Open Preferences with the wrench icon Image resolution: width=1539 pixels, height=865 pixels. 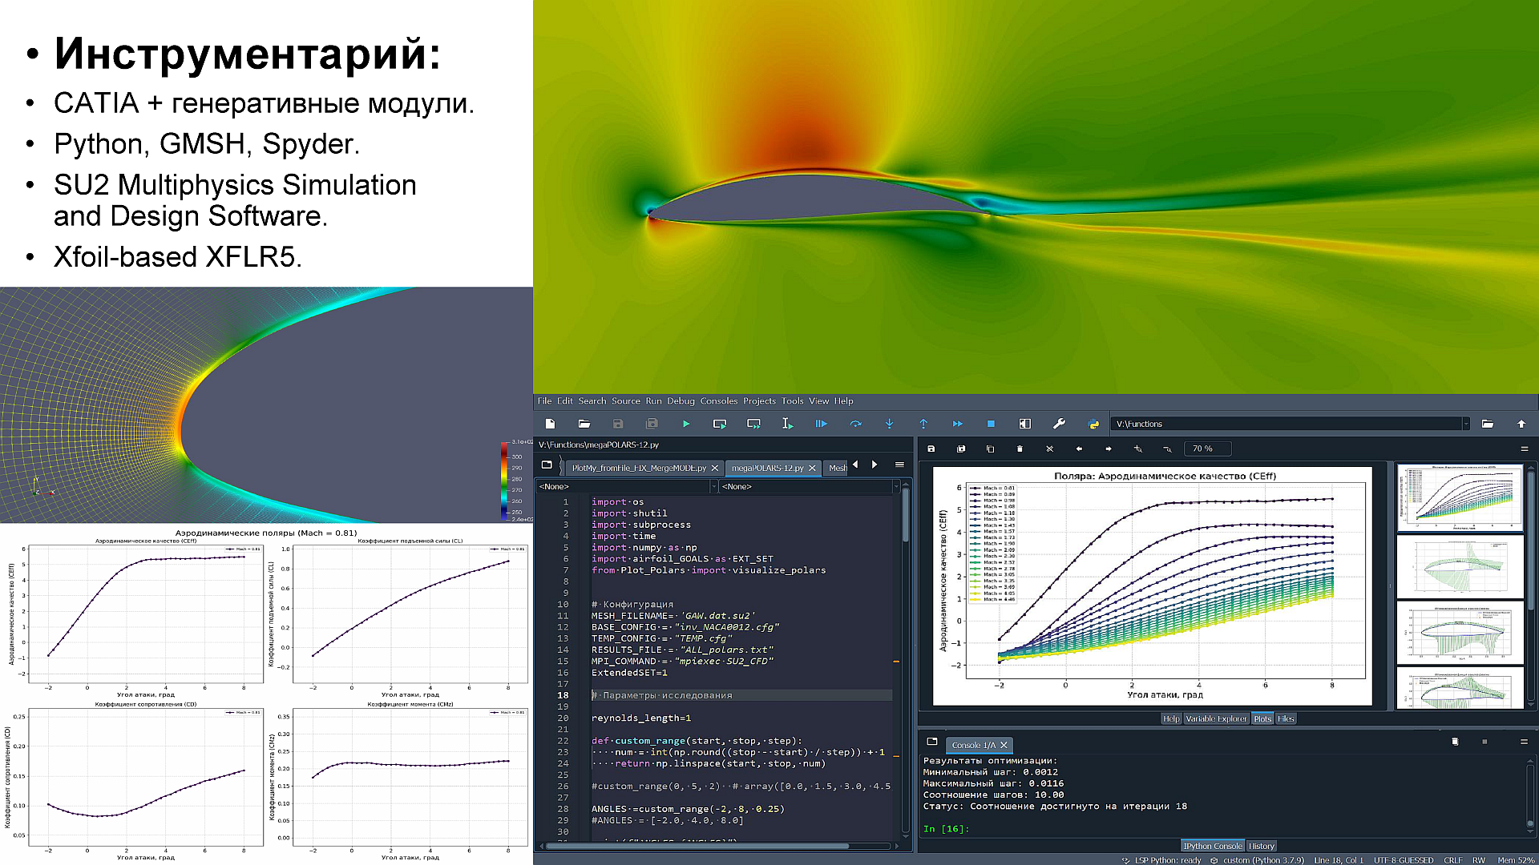click(1059, 424)
